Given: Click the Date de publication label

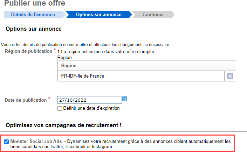Looking at the screenshot, I should 26,100.
